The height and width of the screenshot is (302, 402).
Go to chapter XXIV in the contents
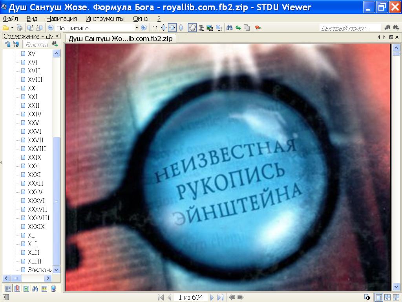[35, 114]
